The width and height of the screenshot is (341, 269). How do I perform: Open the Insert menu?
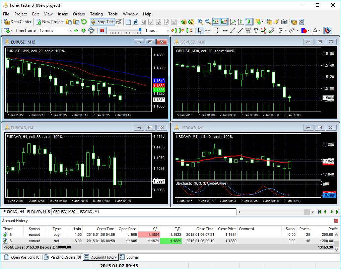pos(63,14)
